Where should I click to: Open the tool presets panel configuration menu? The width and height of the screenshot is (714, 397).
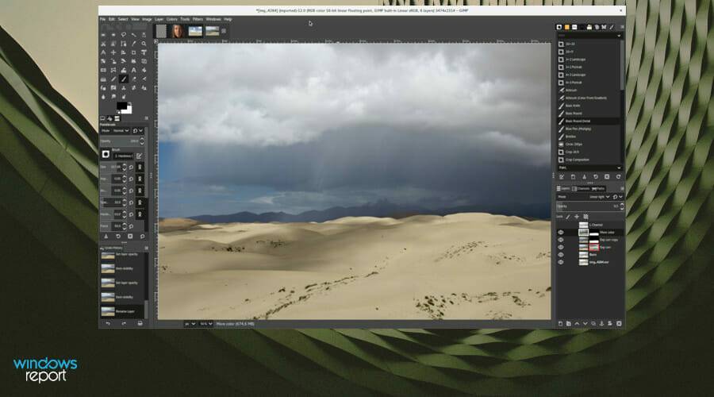(x=622, y=27)
